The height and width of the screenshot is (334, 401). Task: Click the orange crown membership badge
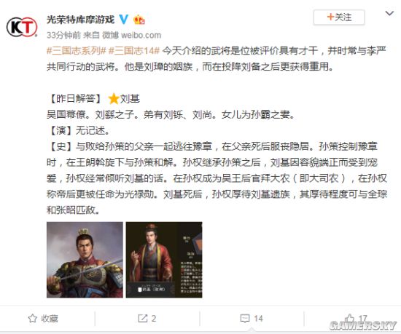(x=139, y=20)
